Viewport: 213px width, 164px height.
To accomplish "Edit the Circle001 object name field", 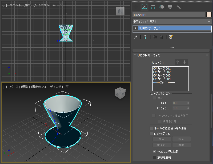I will point(168,15).
